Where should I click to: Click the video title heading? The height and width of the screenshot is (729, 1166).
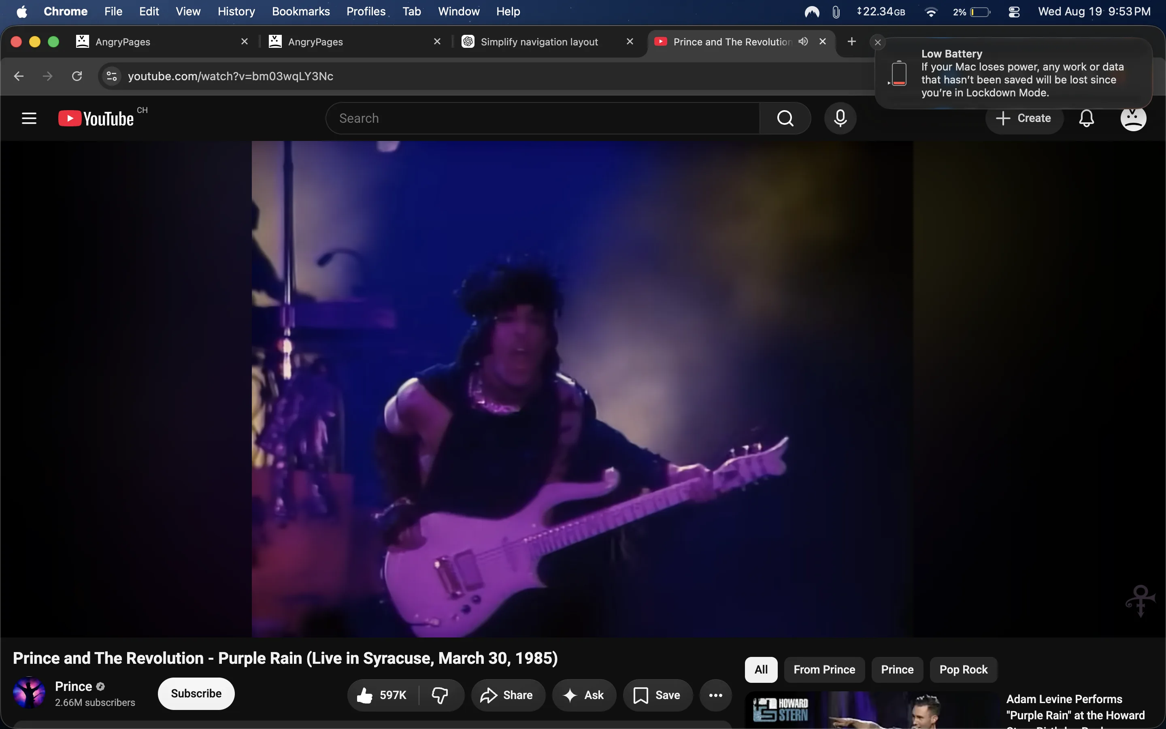click(285, 659)
